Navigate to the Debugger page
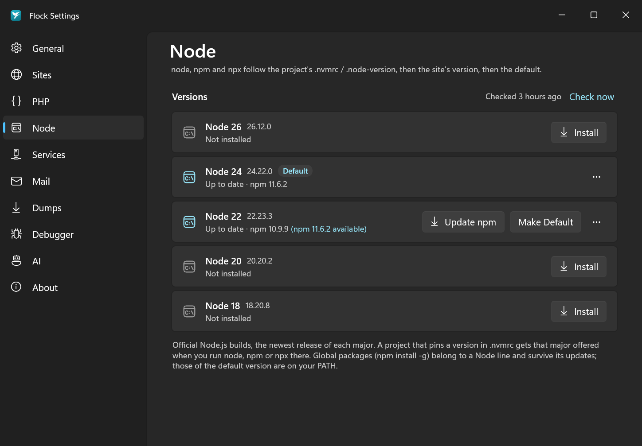This screenshot has width=642, height=446. pyautogui.click(x=73, y=234)
